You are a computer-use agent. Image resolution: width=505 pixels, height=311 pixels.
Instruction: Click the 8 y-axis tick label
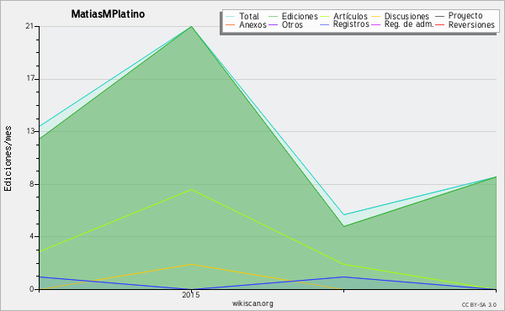coord(32,184)
